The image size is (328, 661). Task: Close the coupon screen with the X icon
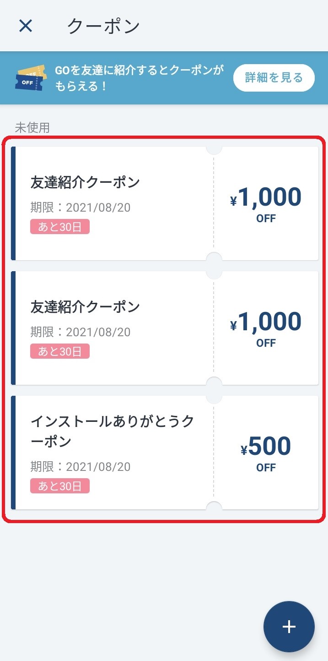pos(26,26)
